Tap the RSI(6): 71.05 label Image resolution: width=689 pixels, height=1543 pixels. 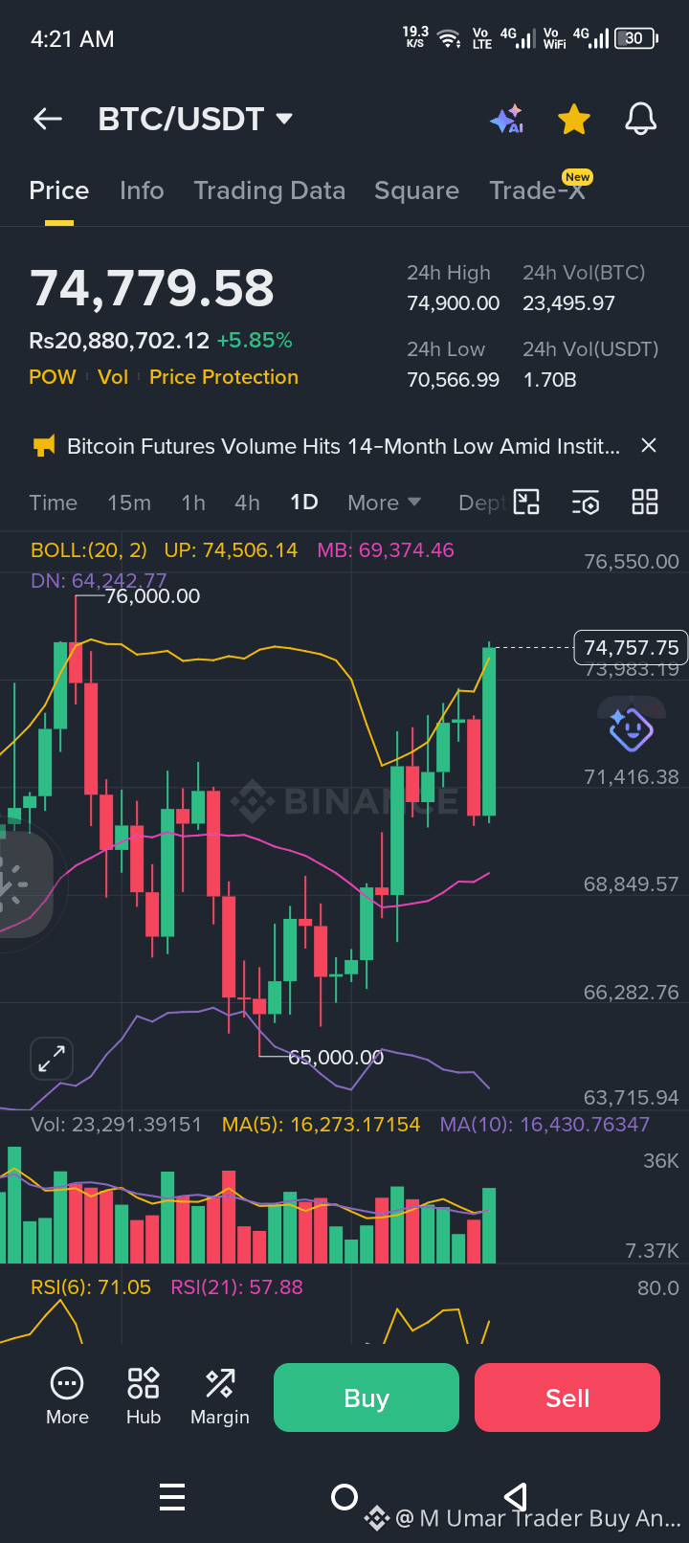91,1287
